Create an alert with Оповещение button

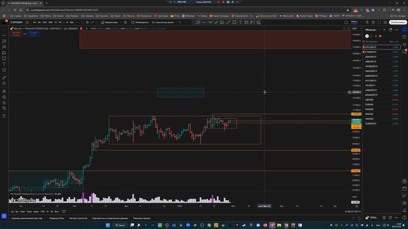[140, 22]
